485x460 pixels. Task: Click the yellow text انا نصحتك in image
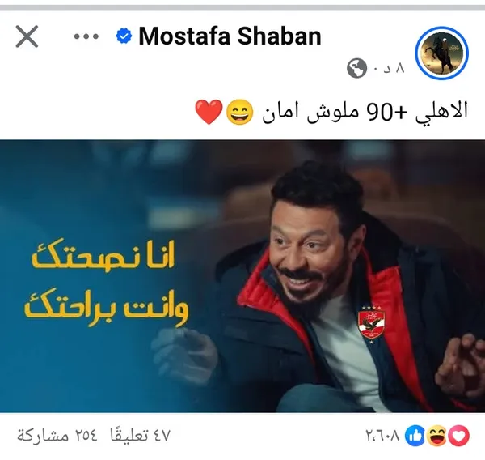103,256
